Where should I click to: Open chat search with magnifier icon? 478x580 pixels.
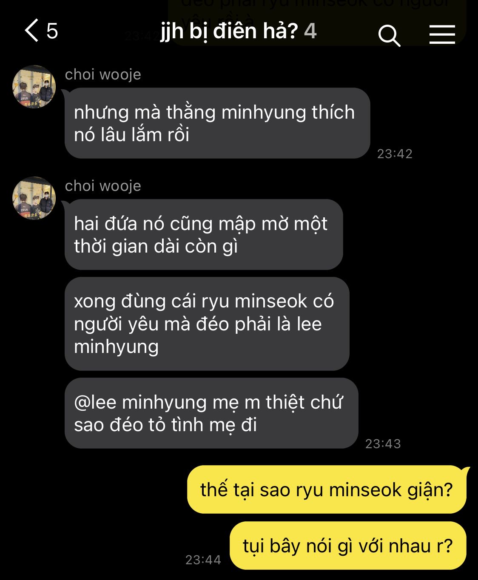point(389,35)
